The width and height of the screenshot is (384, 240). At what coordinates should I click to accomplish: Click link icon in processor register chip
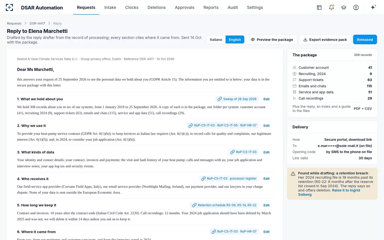(x=203, y=179)
